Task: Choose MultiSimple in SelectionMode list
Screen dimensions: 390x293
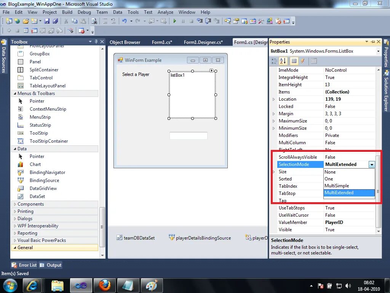Action: click(349, 186)
